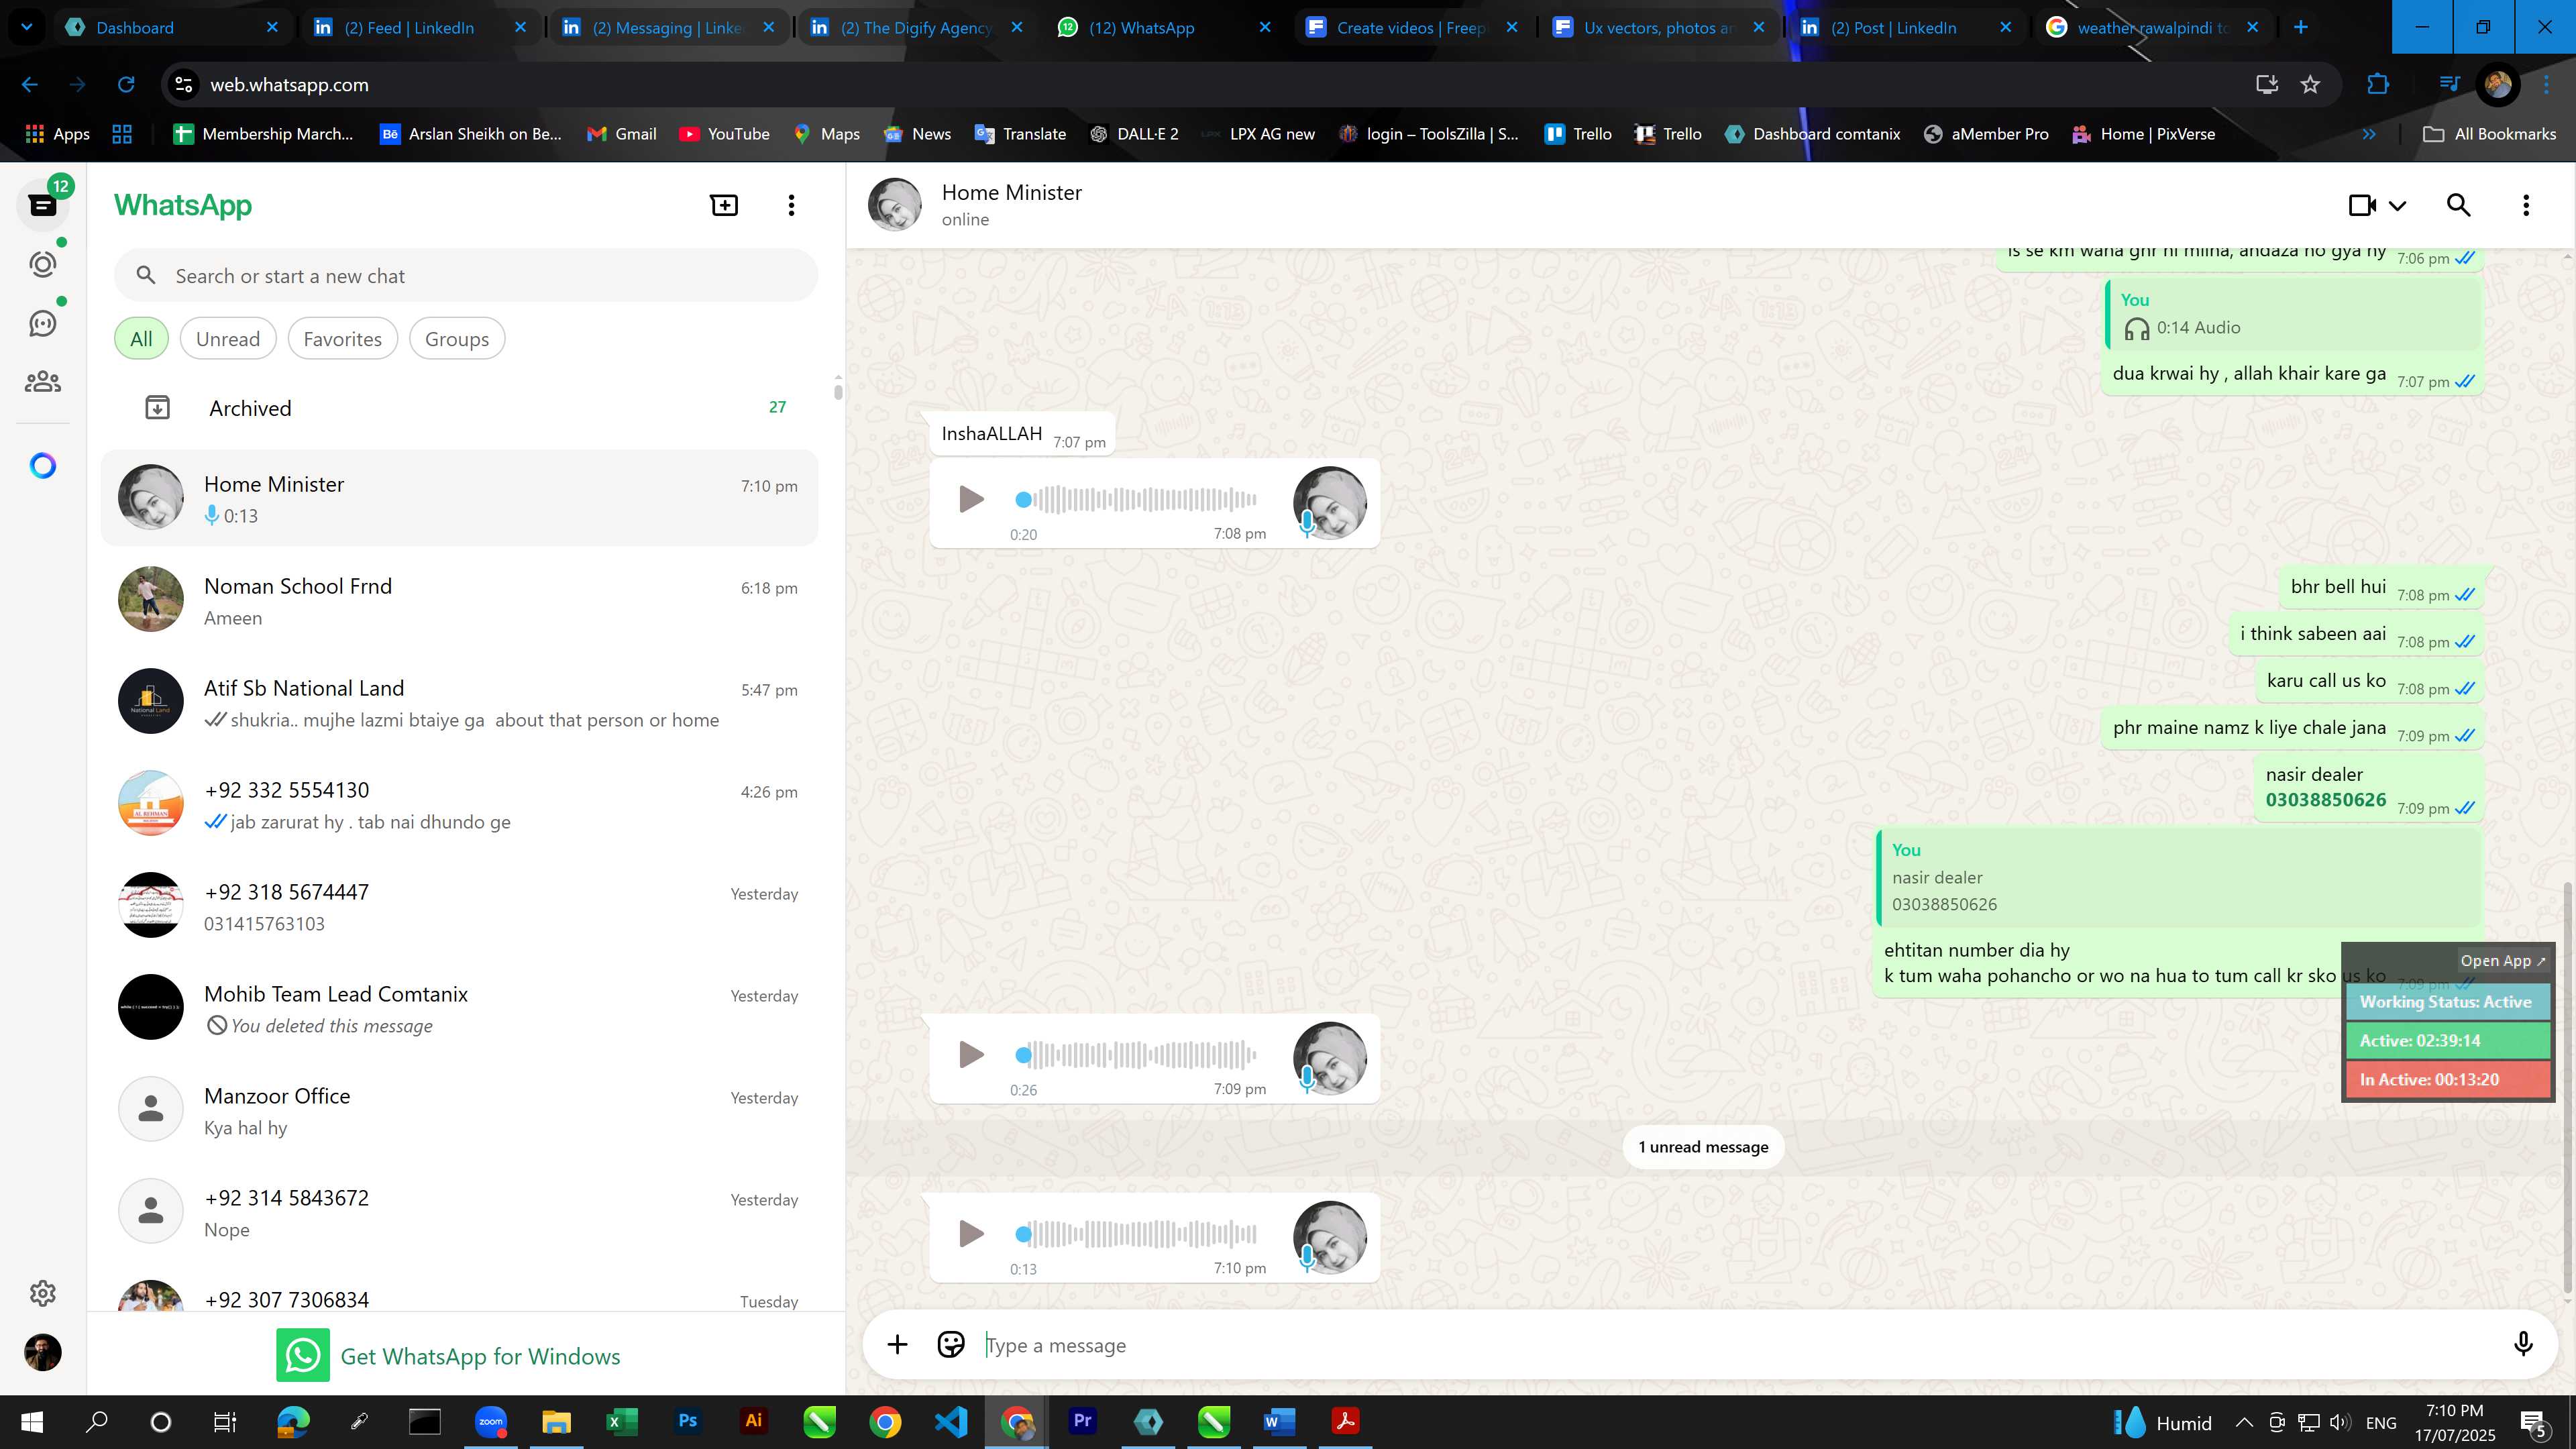Start a new chat with plus icon
The height and width of the screenshot is (1449, 2576).
pos(724,205)
